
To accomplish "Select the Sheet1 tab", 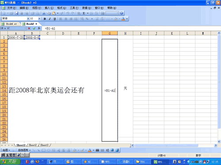I will tap(21, 145).
